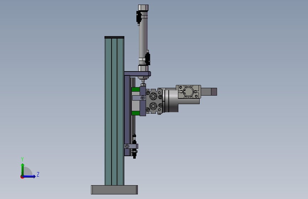Viewport: 308px width, 199px height.
Task: Select the upper green linear guide block
Action: point(136,90)
